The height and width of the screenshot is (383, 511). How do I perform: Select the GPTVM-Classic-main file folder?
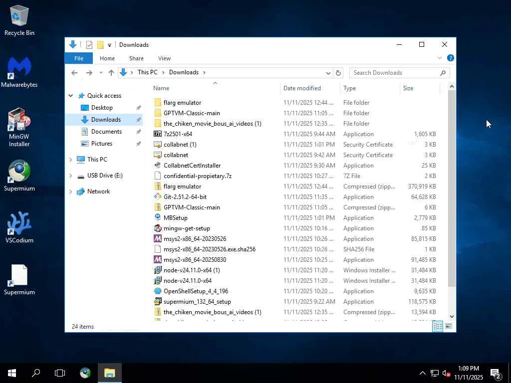[192, 113]
